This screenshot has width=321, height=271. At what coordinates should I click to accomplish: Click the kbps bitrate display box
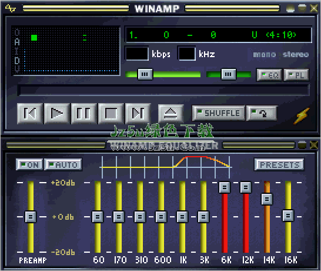137,54
